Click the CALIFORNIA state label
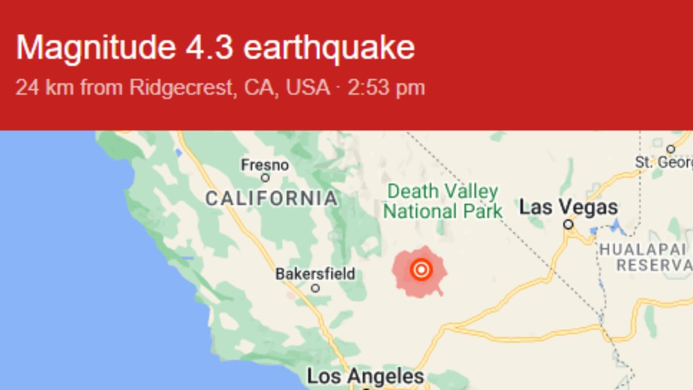The width and height of the screenshot is (693, 390). (271, 199)
